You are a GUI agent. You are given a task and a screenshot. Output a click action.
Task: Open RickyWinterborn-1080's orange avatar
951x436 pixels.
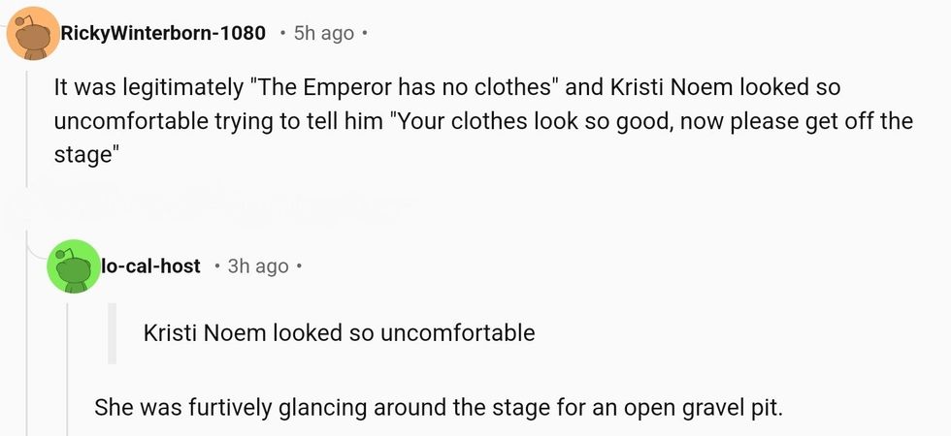[31, 34]
